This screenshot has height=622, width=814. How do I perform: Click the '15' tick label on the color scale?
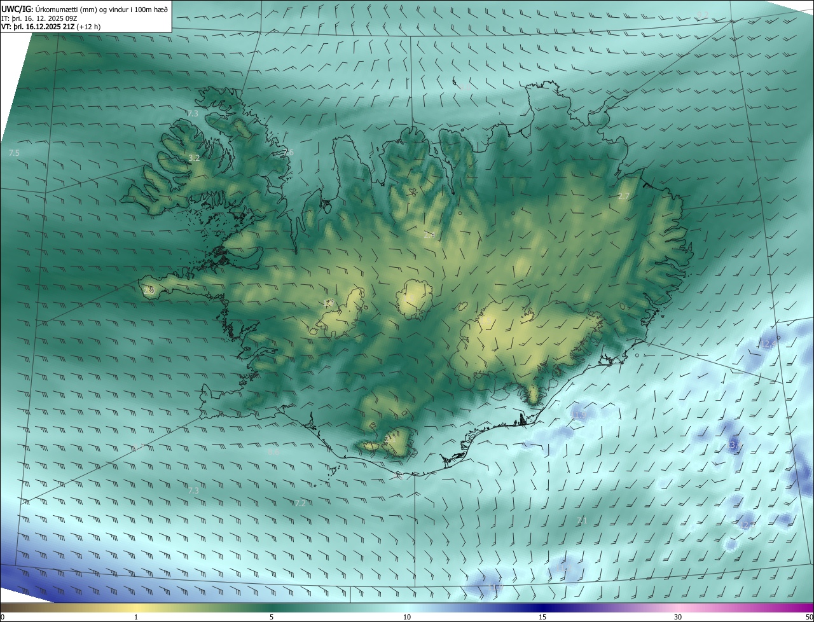542,618
